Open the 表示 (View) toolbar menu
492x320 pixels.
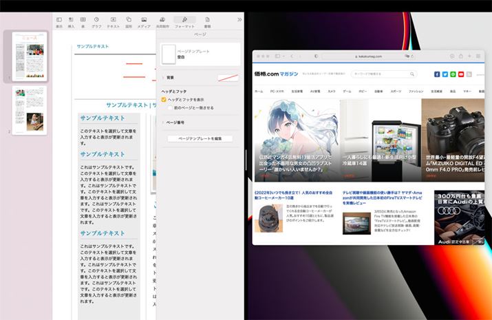[59, 21]
